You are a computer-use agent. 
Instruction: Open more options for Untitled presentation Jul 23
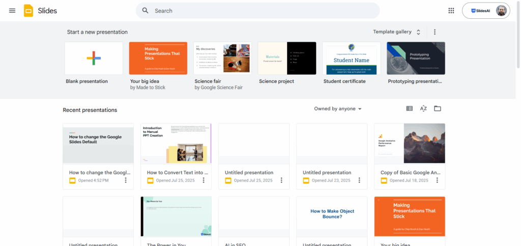359,180
